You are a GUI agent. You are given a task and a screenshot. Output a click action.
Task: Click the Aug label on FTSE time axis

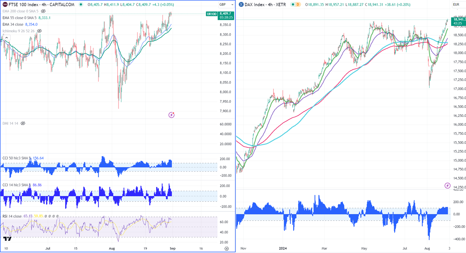112,249
